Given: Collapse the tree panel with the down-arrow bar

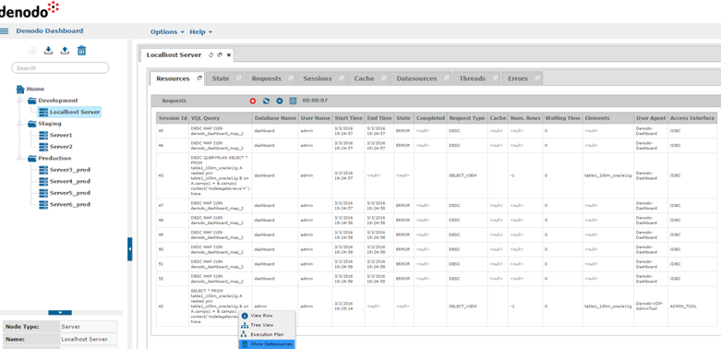Looking at the screenshot, I should (x=60, y=313).
